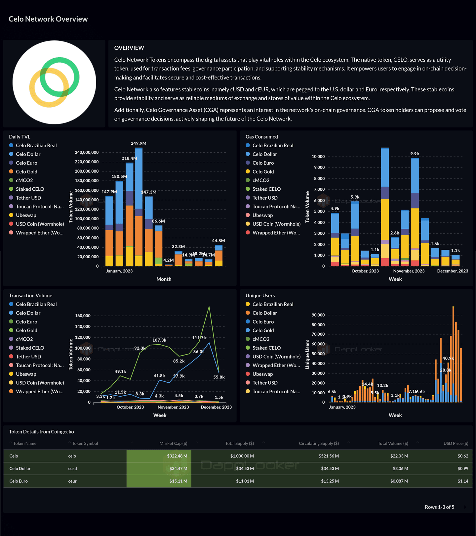Click the $22.03 M total volume cell
476x536 pixels.
(399, 456)
